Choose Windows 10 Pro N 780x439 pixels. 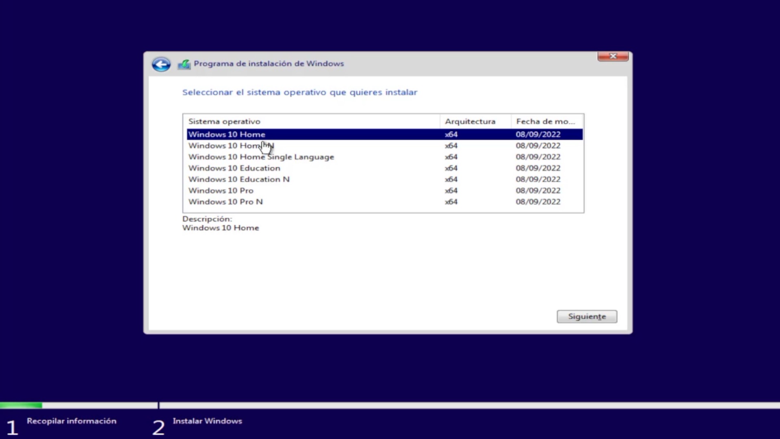point(385,202)
